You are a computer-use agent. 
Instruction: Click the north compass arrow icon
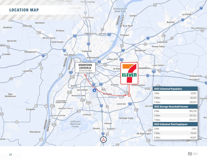click(x=103, y=140)
